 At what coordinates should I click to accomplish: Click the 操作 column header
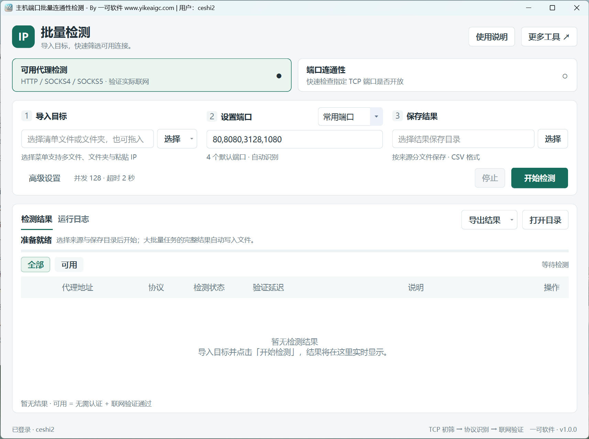pos(552,287)
